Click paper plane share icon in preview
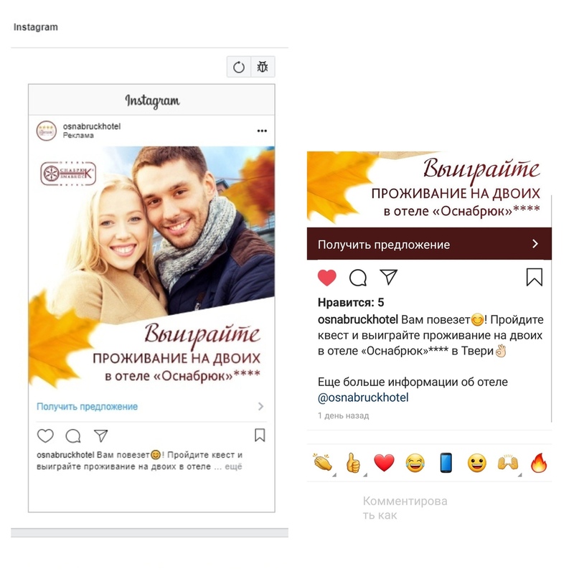 tap(101, 436)
